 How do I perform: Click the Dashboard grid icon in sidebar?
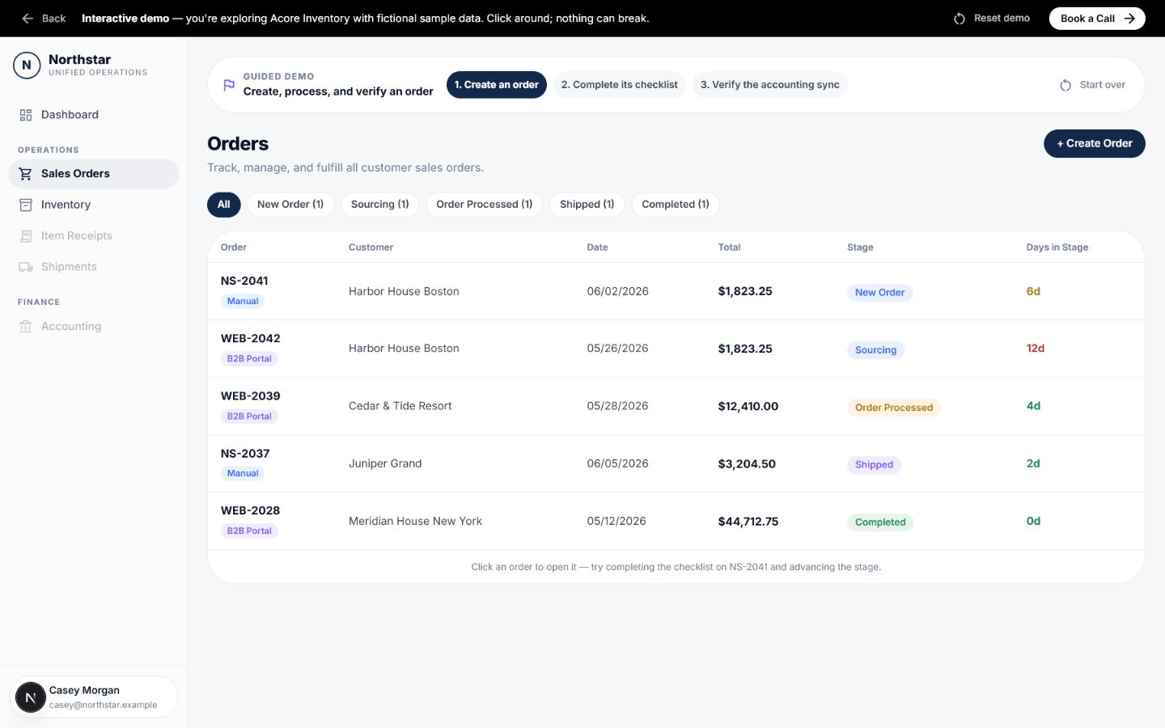click(x=26, y=115)
